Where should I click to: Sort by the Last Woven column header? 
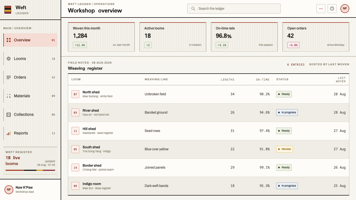[x=341, y=79]
